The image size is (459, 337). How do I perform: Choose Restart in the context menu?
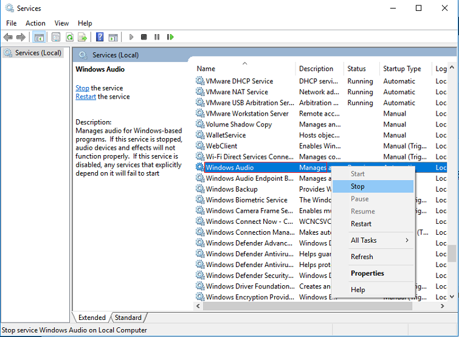coord(361,224)
